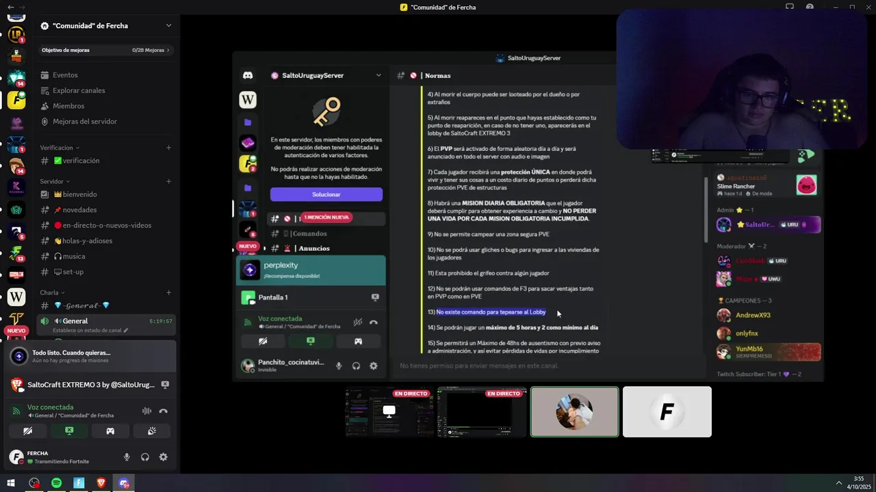Click the streamed member list scrollbar
This screenshot has height=492, width=876.
pos(706,209)
